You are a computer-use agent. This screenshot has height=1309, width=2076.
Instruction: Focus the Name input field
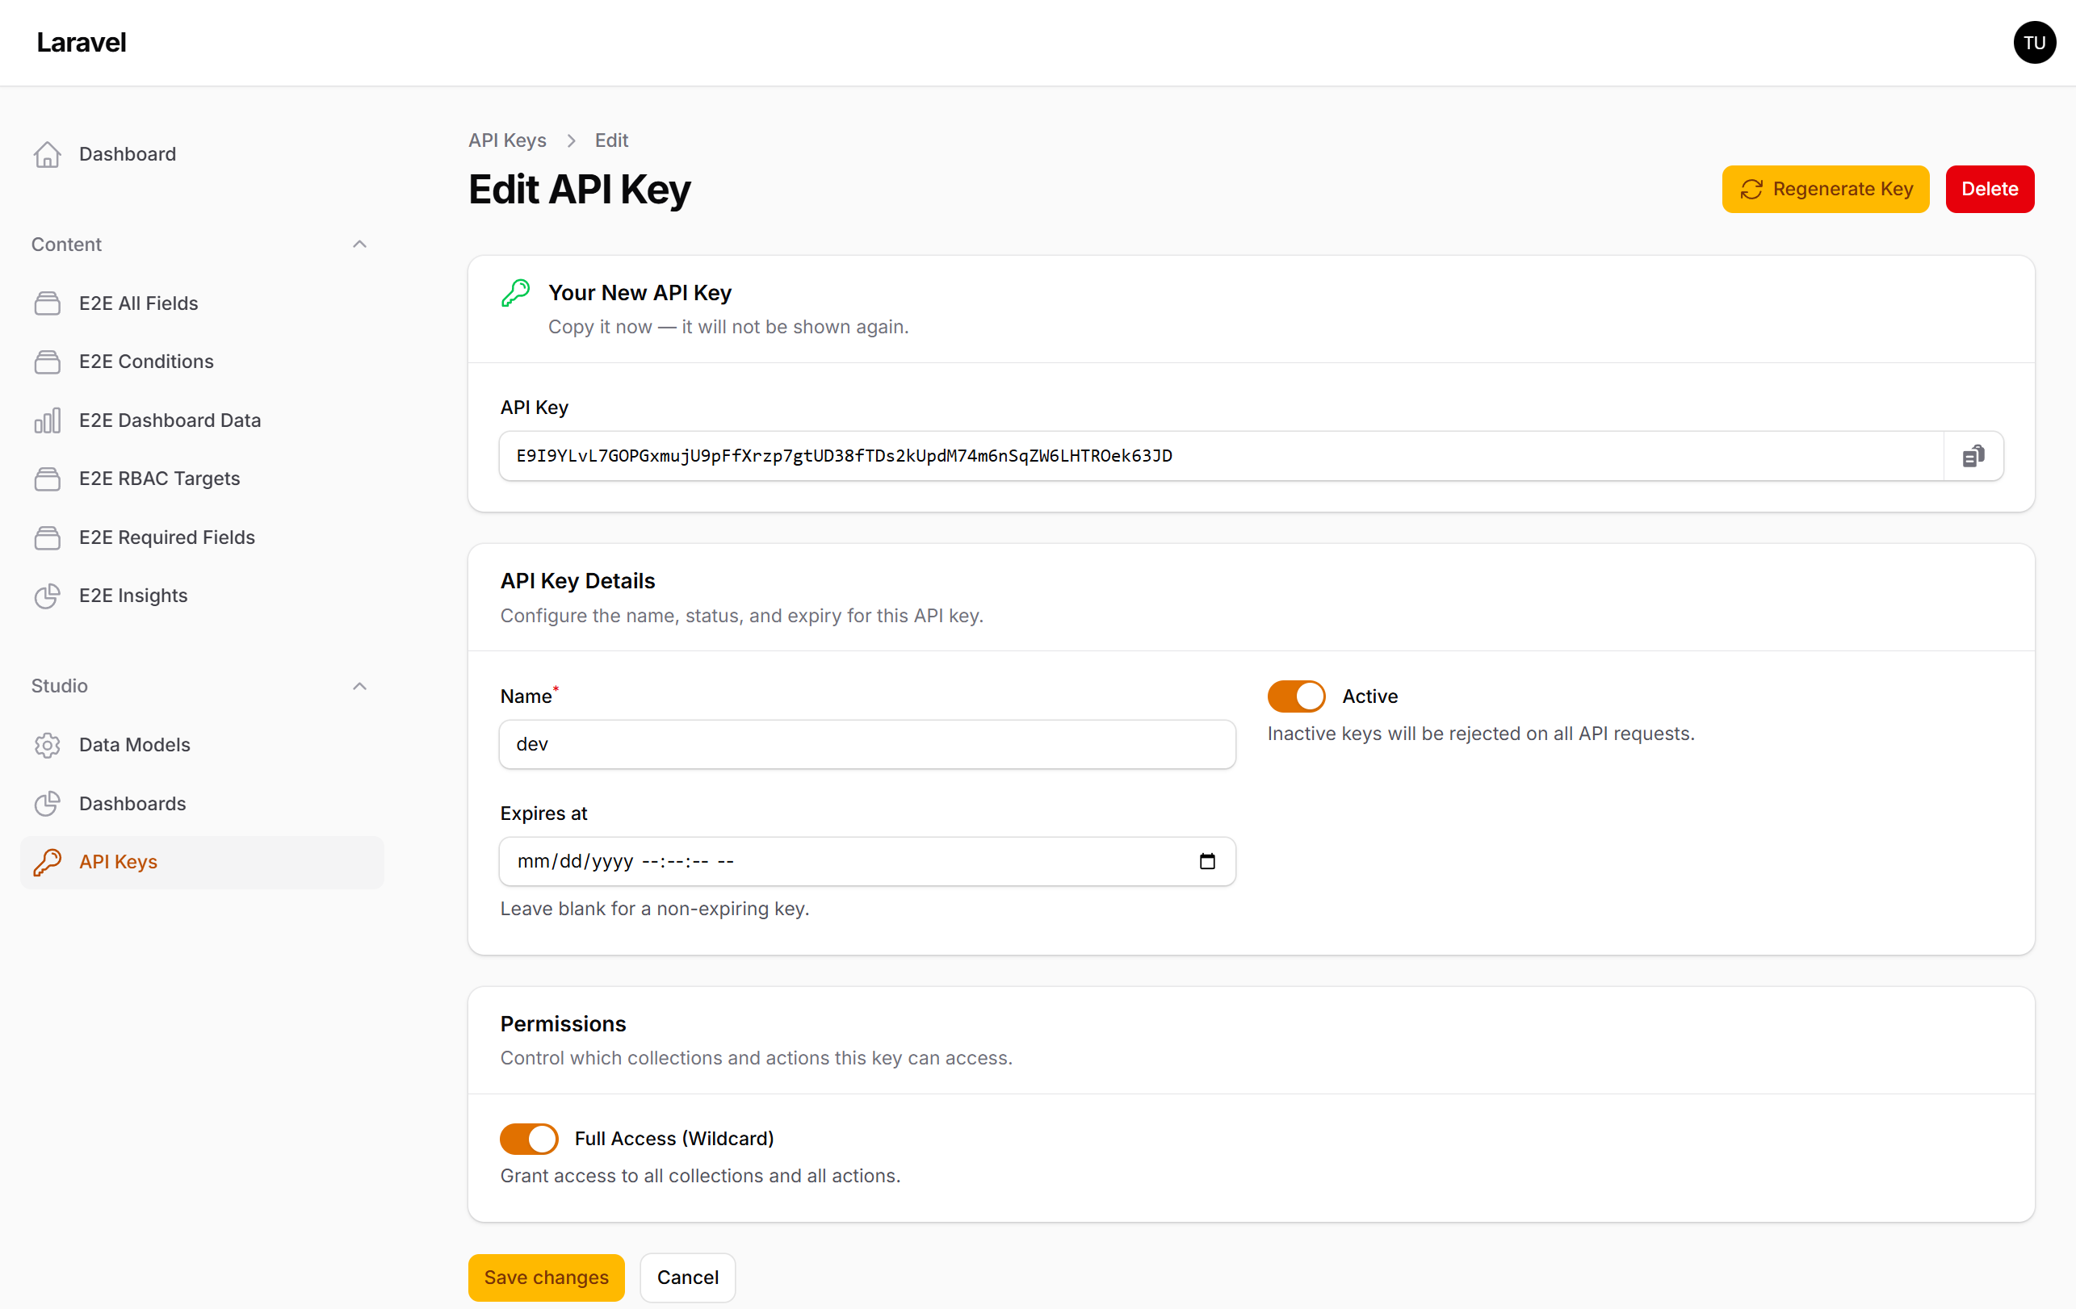click(x=866, y=744)
